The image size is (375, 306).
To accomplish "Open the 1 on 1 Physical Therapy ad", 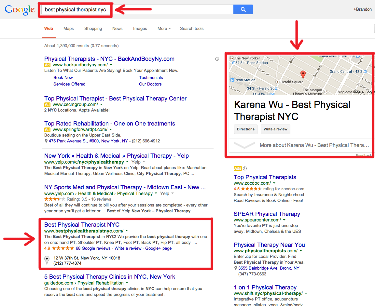I will [x=265, y=287].
